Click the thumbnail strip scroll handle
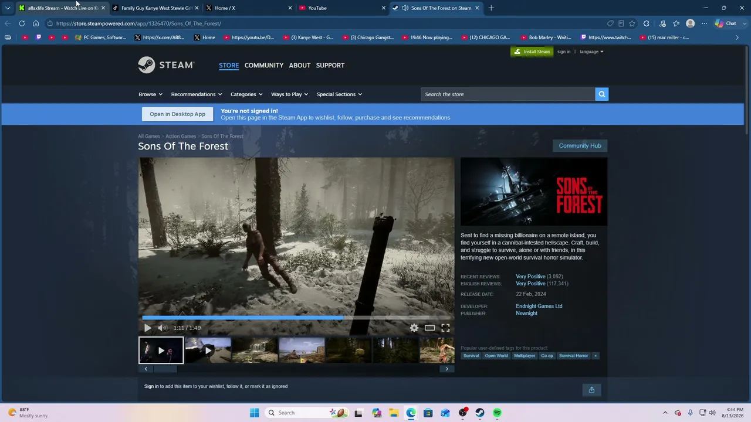Image resolution: width=751 pixels, height=422 pixels. 165,369
